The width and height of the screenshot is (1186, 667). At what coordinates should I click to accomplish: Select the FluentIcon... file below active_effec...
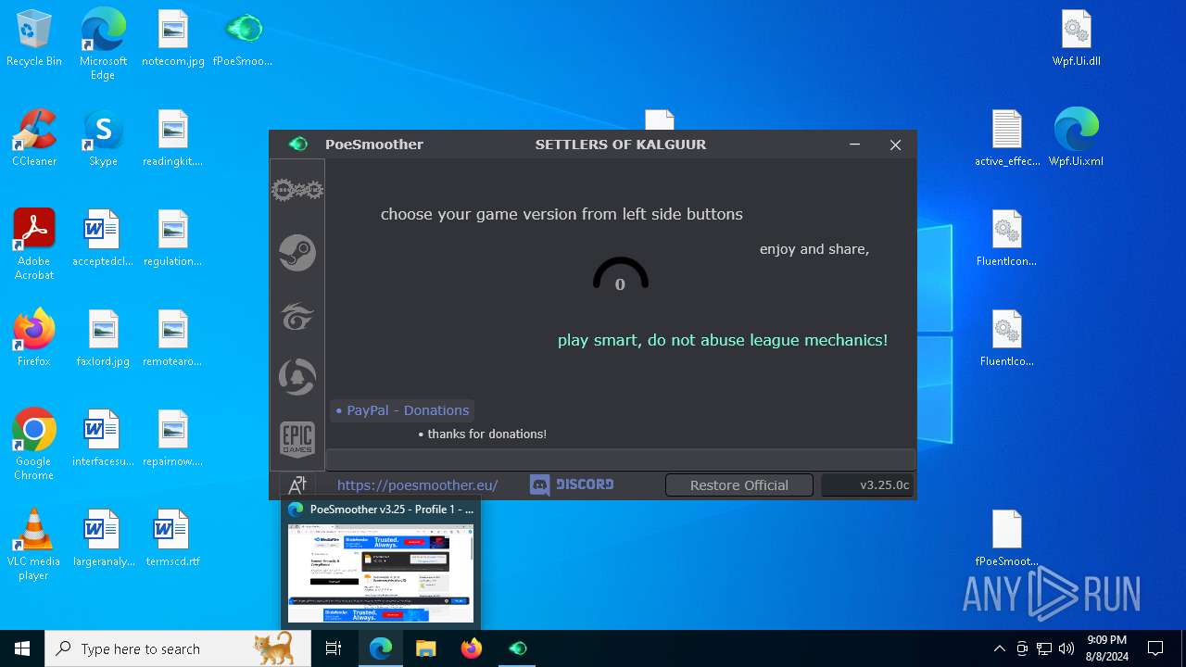pyautogui.click(x=1007, y=239)
